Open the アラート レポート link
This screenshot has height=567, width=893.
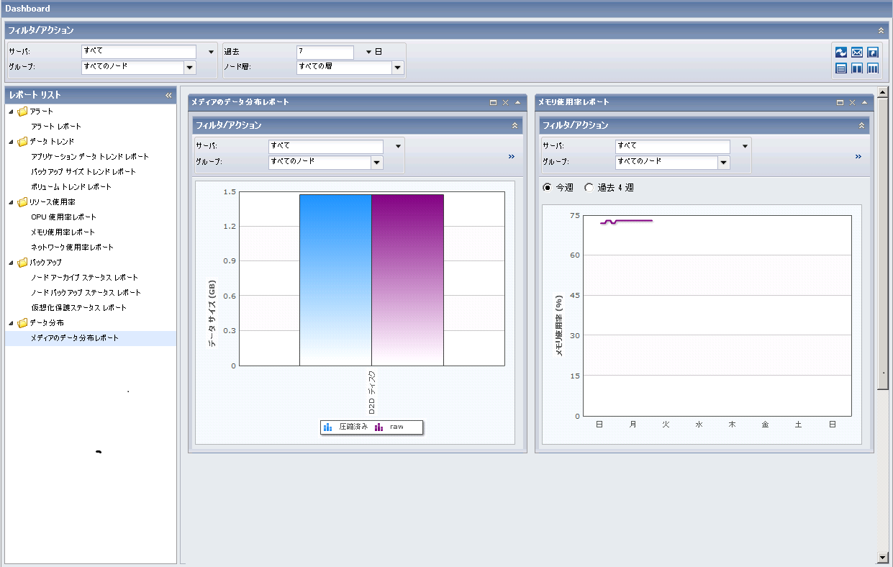56,127
